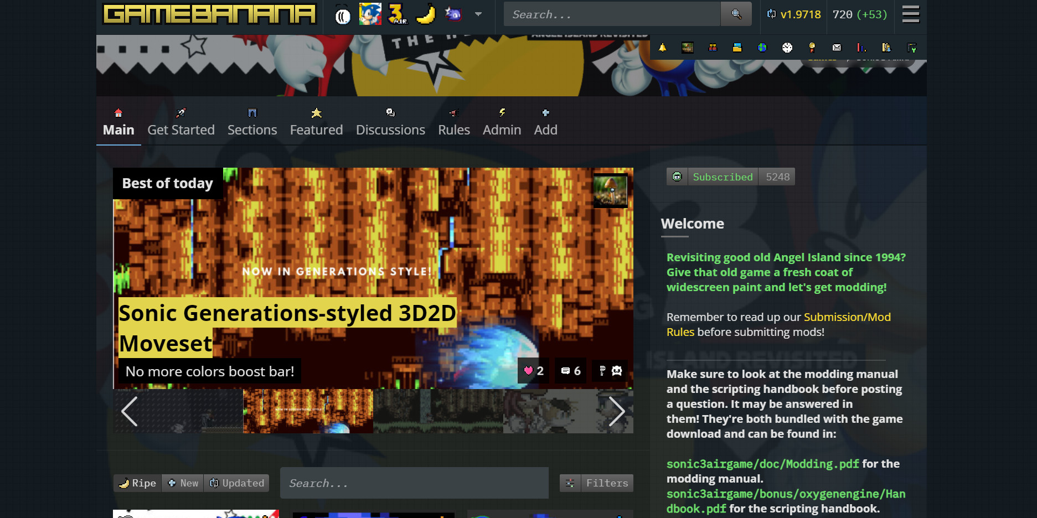Image resolution: width=1037 pixels, height=518 pixels.
Task: Expand the game icon dropdown arrow
Action: 478,14
